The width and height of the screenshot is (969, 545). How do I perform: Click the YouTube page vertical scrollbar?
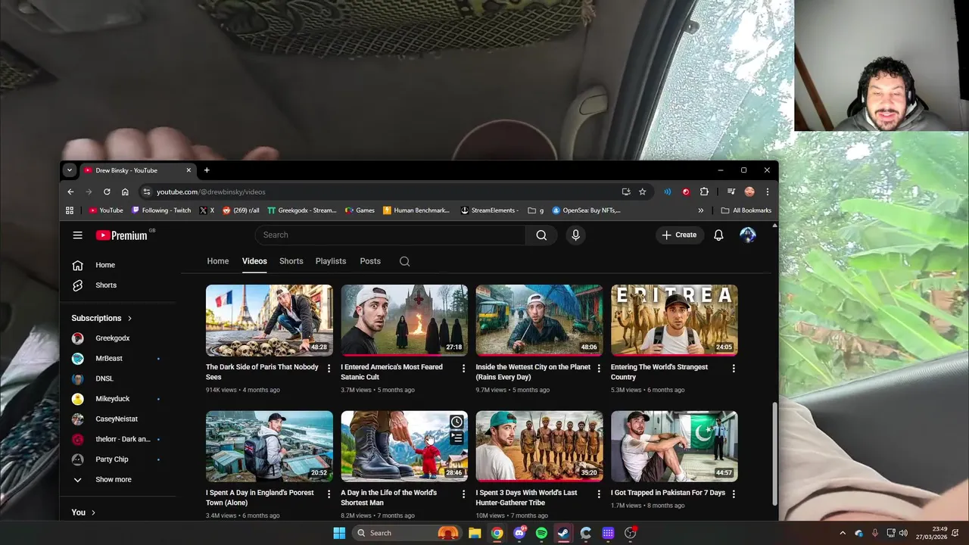click(x=774, y=454)
